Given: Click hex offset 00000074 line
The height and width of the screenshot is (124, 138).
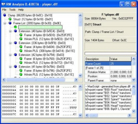Looking at the screenshot, I should pyautogui.click(x=39, y=111).
